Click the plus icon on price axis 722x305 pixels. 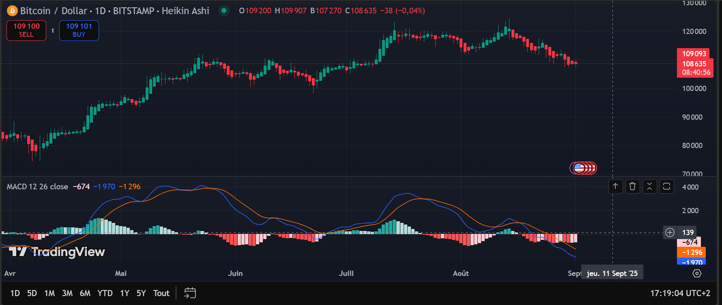pyautogui.click(x=670, y=233)
